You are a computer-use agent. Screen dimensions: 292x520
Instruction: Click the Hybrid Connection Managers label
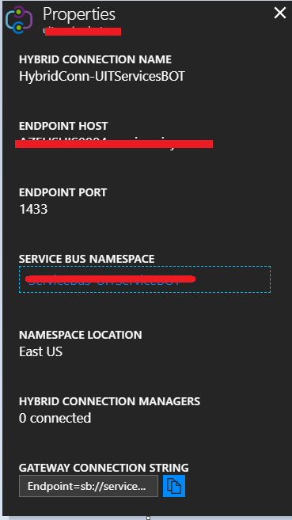[x=109, y=401]
